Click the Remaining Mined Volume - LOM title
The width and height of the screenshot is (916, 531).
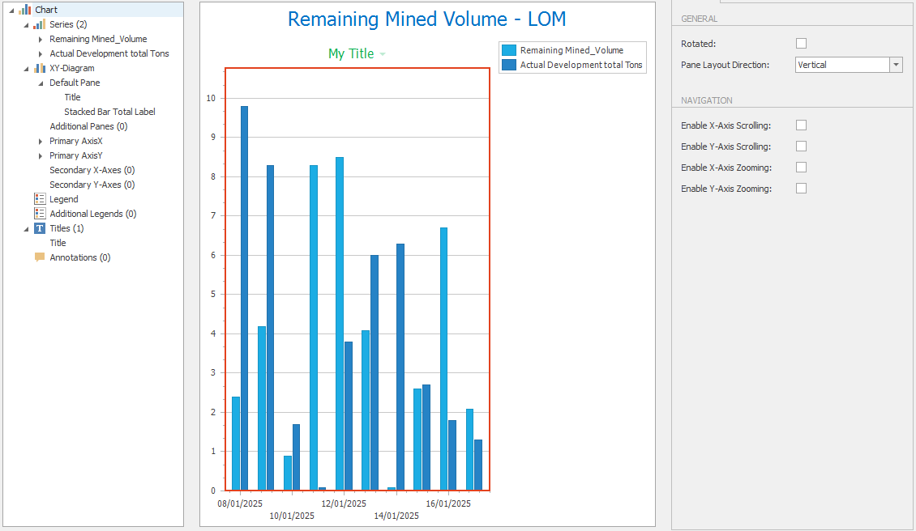pyautogui.click(x=426, y=19)
